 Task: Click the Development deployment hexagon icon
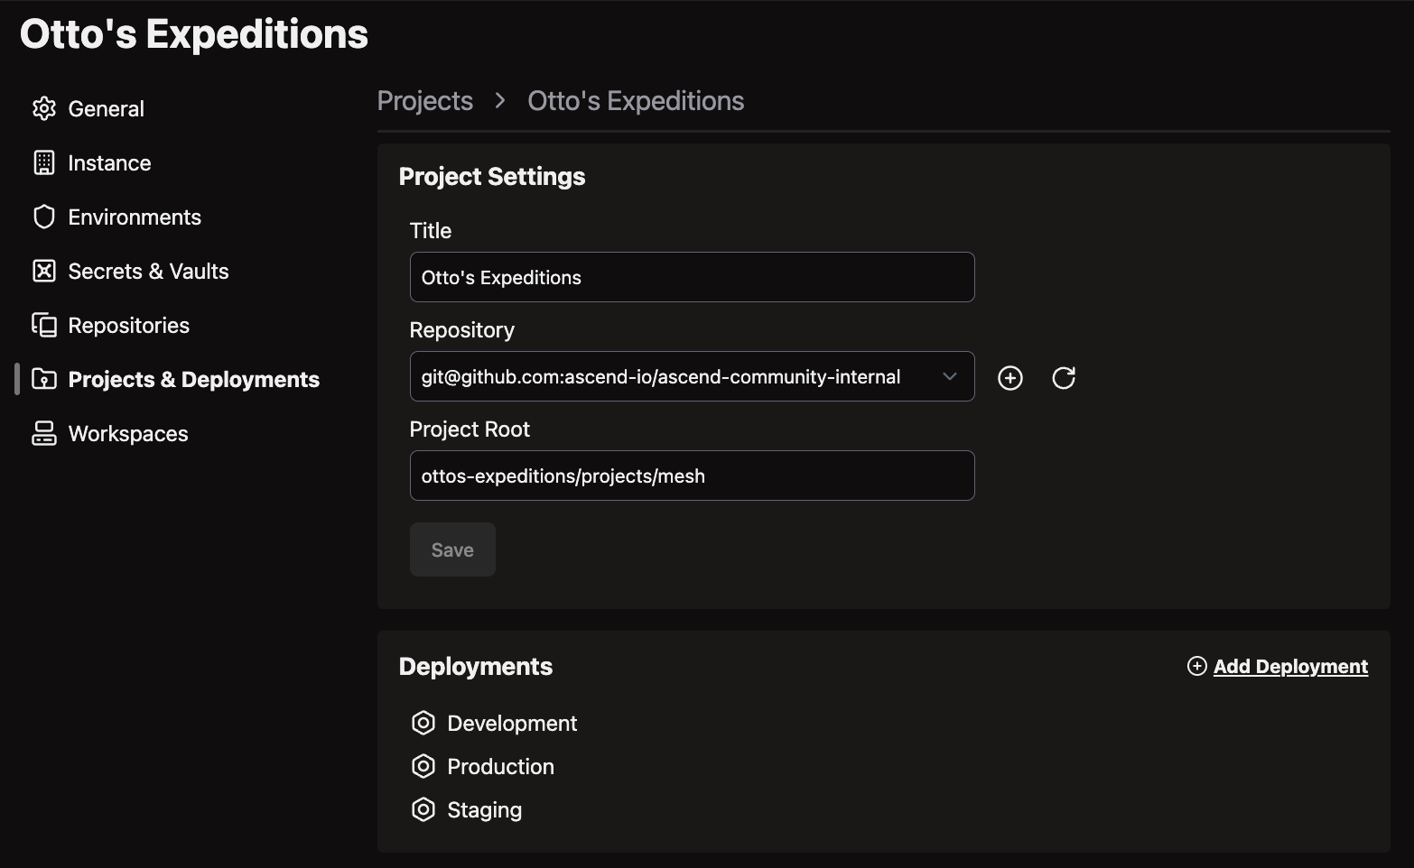423,723
